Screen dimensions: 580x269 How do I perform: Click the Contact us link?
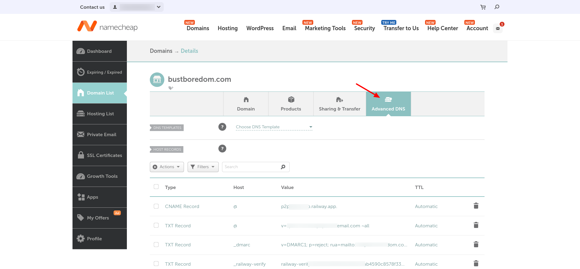92,7
